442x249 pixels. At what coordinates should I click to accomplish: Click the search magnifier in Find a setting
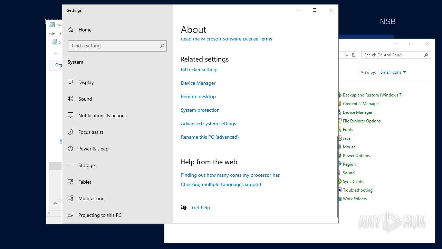tap(162, 46)
